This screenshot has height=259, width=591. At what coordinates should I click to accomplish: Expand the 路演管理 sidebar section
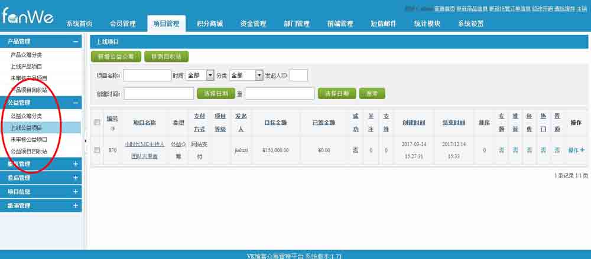pyautogui.click(x=75, y=206)
